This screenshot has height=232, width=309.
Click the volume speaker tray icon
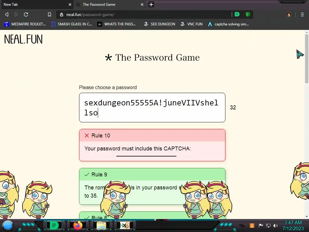click(275, 225)
